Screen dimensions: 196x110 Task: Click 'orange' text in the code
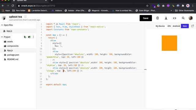pos(50,71)
